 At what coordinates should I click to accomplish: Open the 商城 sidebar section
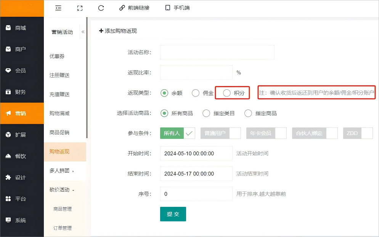21,28
